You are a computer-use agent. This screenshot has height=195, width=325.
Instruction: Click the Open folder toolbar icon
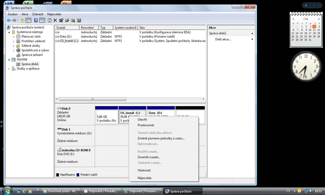67,20
